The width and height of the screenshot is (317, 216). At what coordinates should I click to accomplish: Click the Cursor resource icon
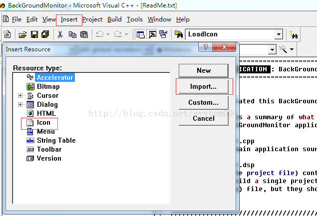coord(30,96)
